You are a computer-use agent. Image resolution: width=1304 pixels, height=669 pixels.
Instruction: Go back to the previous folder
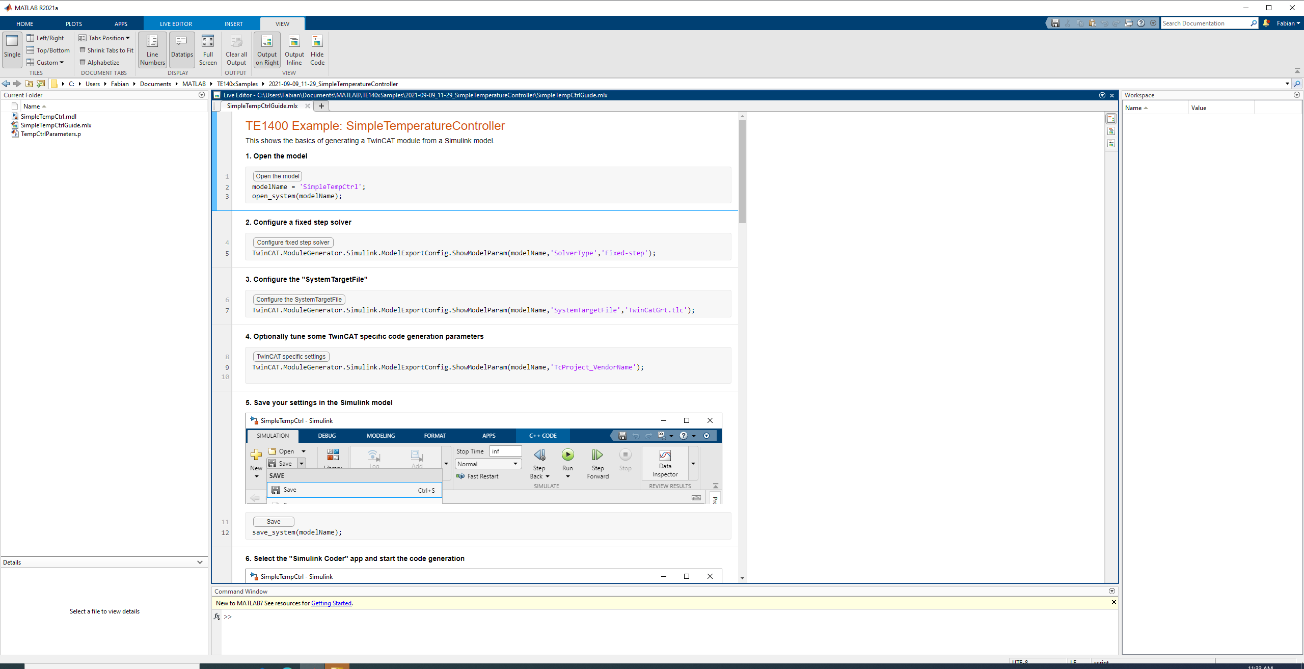pos(6,84)
